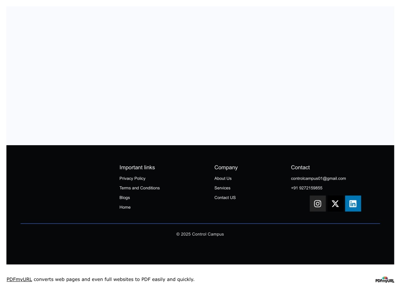This screenshot has height=283, width=401.
Task: Open Terms and Conditions link
Action: [x=140, y=188]
